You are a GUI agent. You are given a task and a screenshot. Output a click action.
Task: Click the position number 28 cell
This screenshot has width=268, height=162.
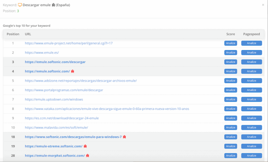(13, 156)
